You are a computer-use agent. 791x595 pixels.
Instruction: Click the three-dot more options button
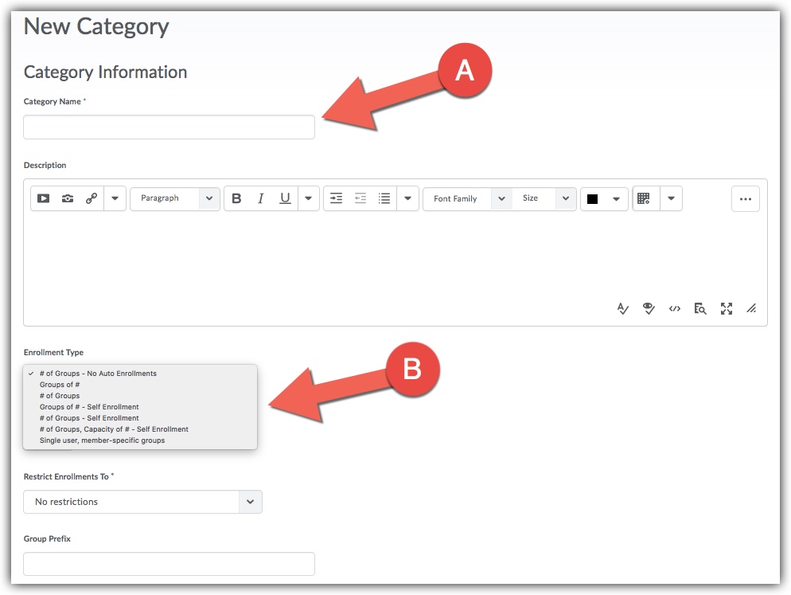pyautogui.click(x=745, y=199)
